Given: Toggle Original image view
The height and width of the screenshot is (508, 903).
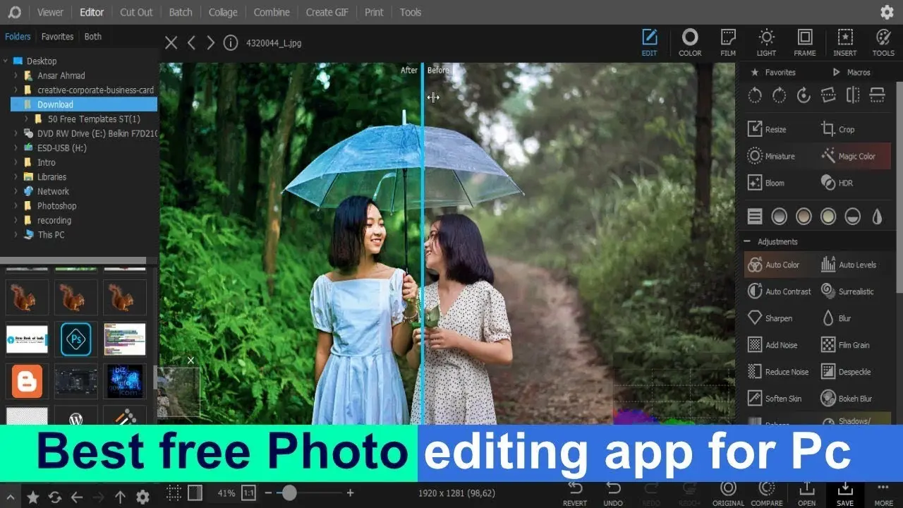Looking at the screenshot, I should [x=728, y=492].
